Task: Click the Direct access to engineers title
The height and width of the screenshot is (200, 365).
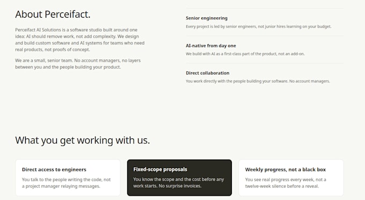Action: (54, 169)
